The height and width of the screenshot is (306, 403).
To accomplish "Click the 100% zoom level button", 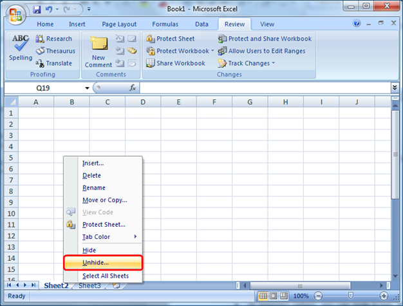I will pos(301,296).
